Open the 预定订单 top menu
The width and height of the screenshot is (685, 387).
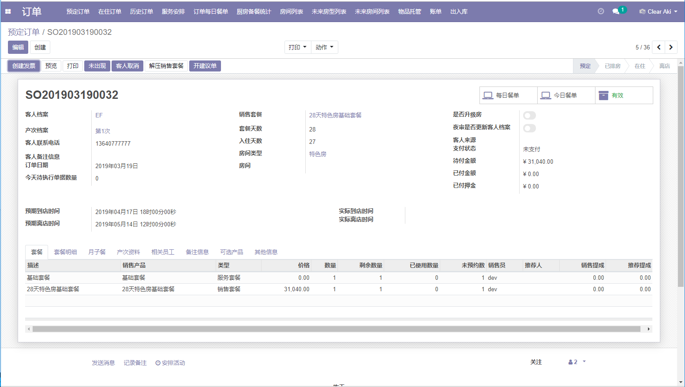click(x=78, y=11)
